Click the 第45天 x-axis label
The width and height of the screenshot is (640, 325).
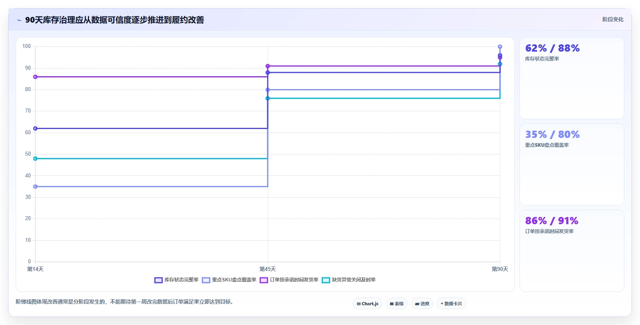[x=268, y=269]
